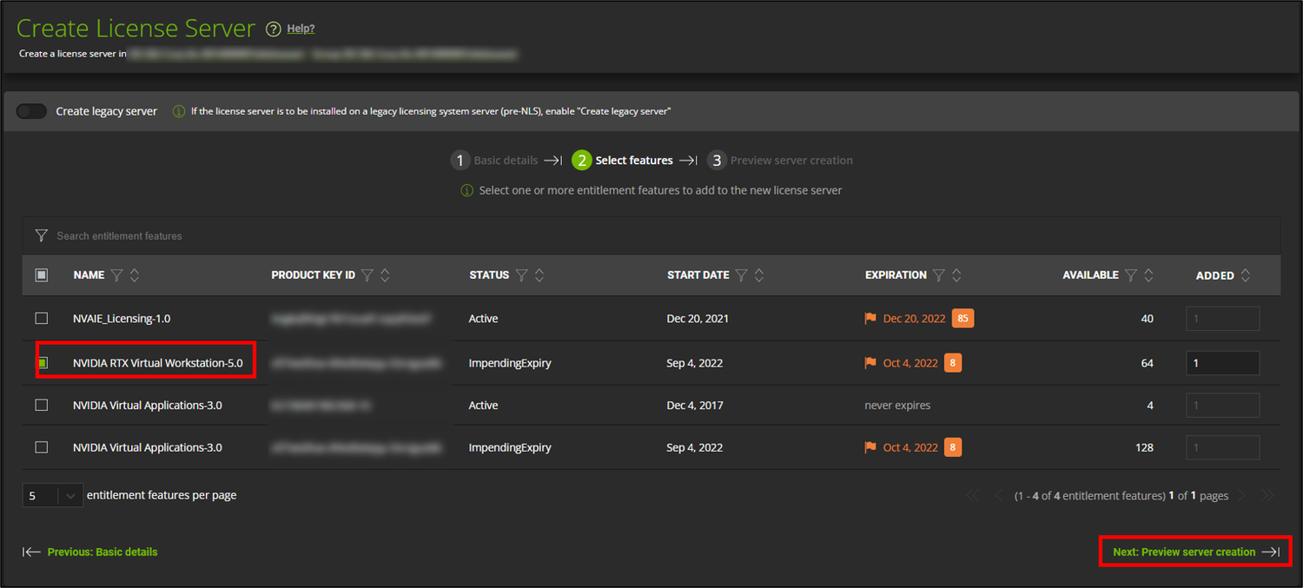The image size is (1303, 588).
Task: Click the available count 40
Action: point(1147,319)
